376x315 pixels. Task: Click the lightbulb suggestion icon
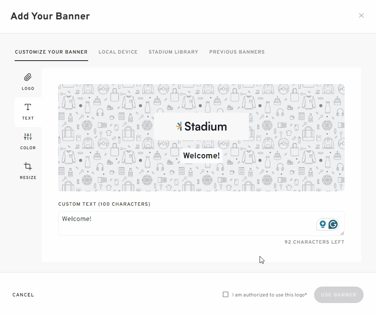tap(322, 224)
